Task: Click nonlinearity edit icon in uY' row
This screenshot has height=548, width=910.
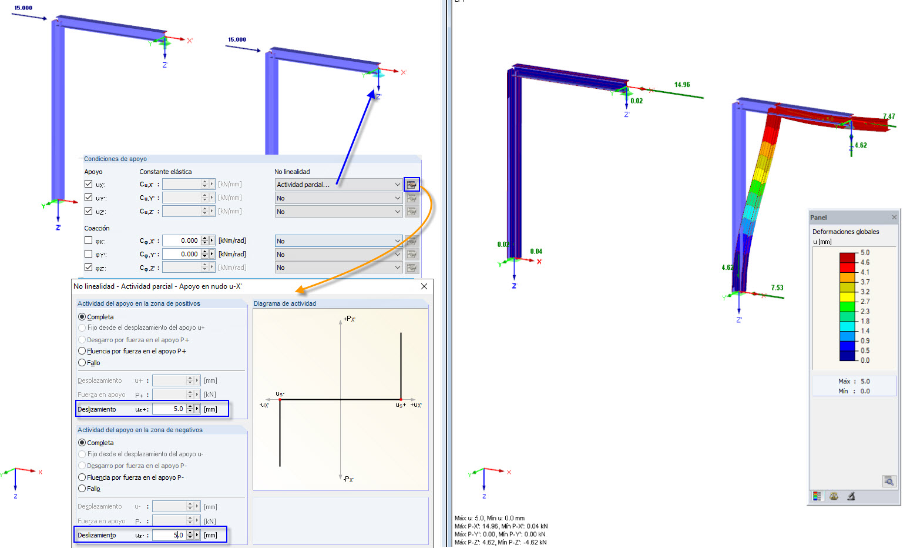Action: 412,198
